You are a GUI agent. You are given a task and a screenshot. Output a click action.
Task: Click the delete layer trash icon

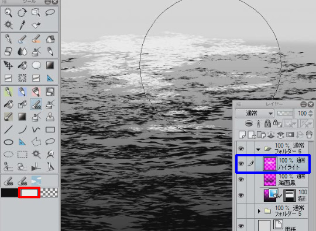pos(309,135)
